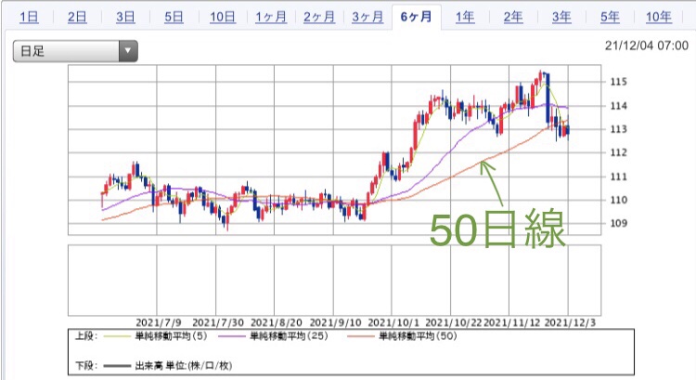Viewport: 696px width, 380px height.
Task: Click the 下段 legend row label
Action: coord(85,366)
